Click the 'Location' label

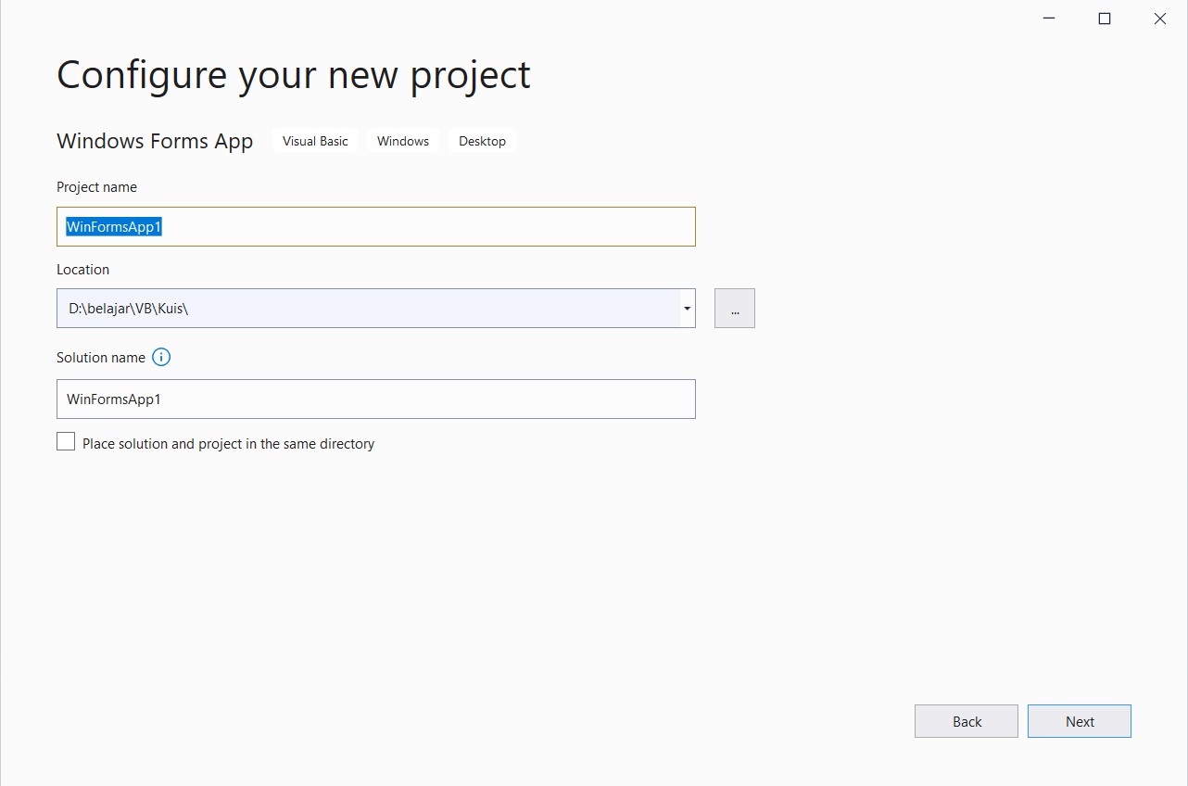pyautogui.click(x=82, y=269)
